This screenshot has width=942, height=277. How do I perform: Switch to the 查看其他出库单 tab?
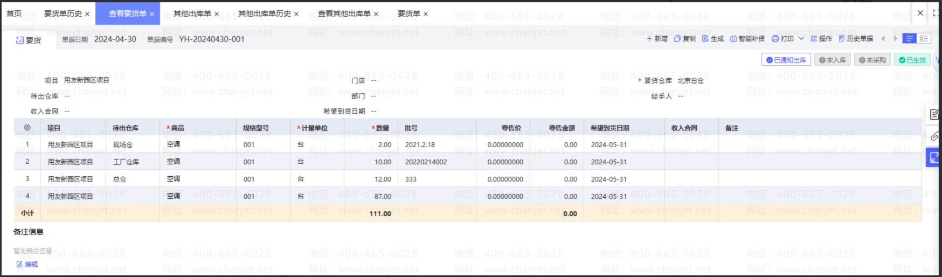click(x=344, y=13)
